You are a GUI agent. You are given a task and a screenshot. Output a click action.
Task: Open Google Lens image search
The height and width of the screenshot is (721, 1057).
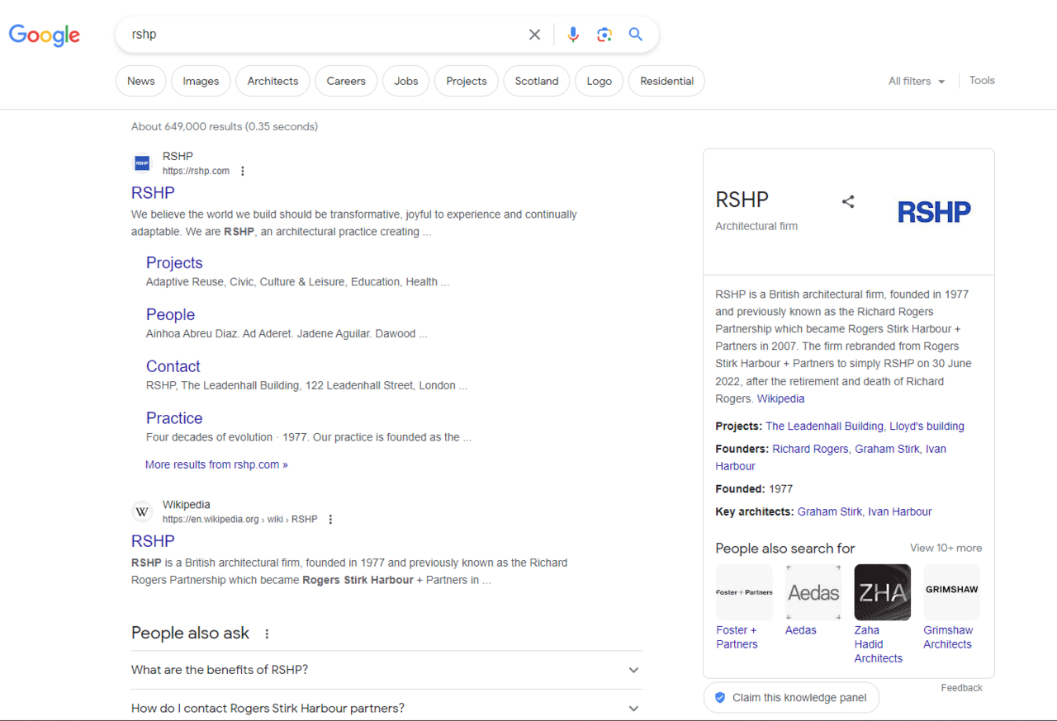604,35
